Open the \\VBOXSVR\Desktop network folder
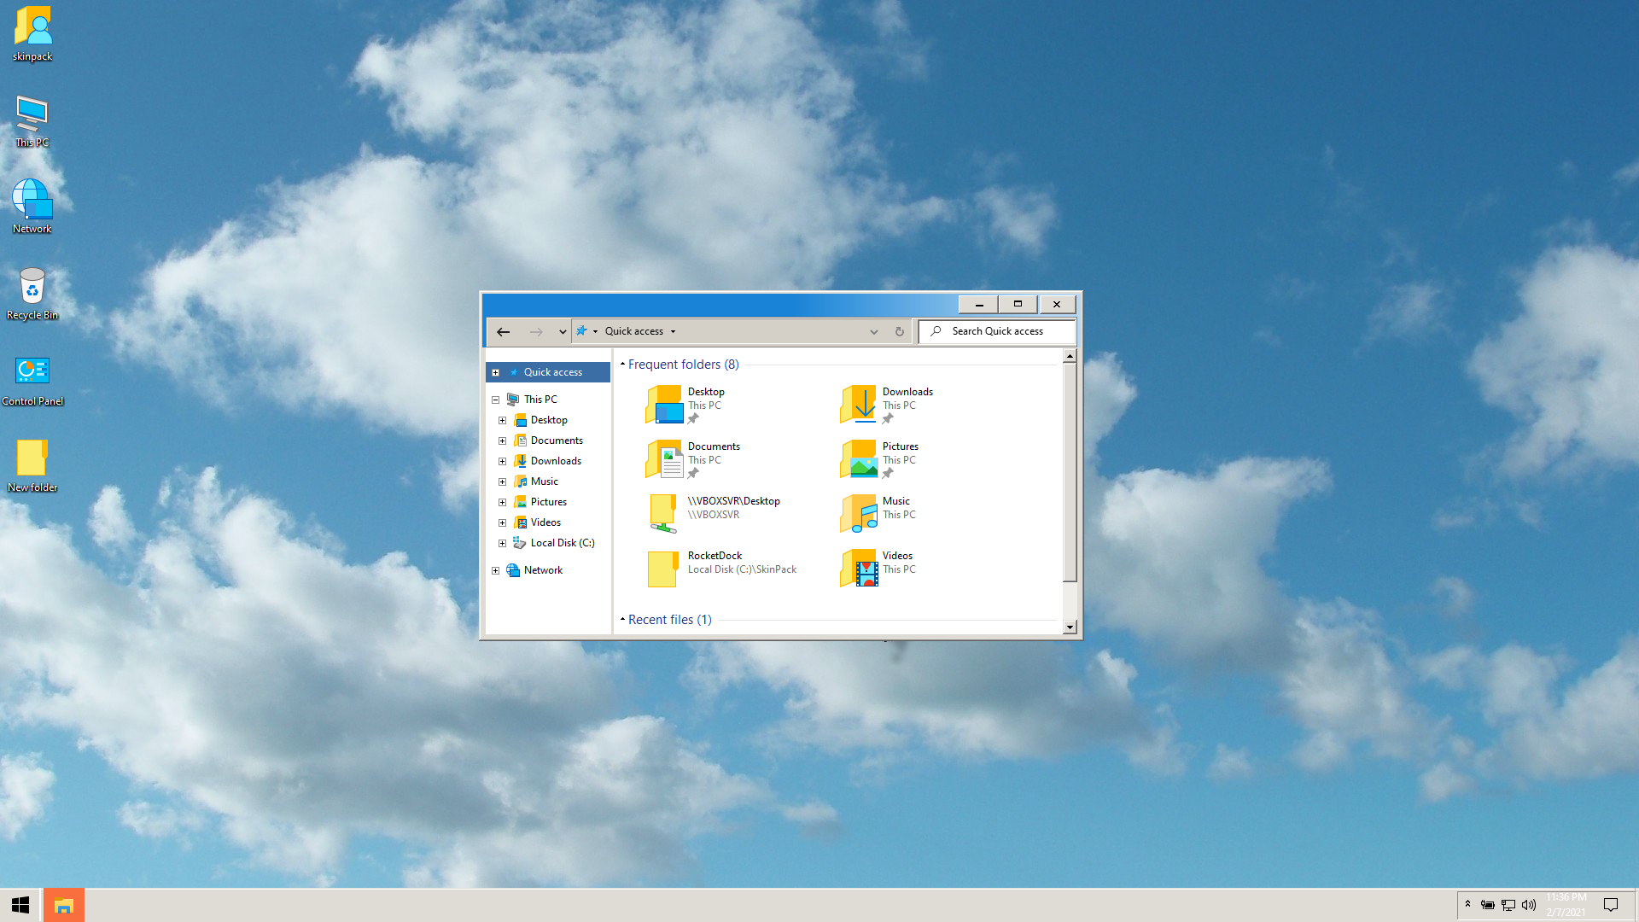This screenshot has height=922, width=1639. pyautogui.click(x=662, y=514)
